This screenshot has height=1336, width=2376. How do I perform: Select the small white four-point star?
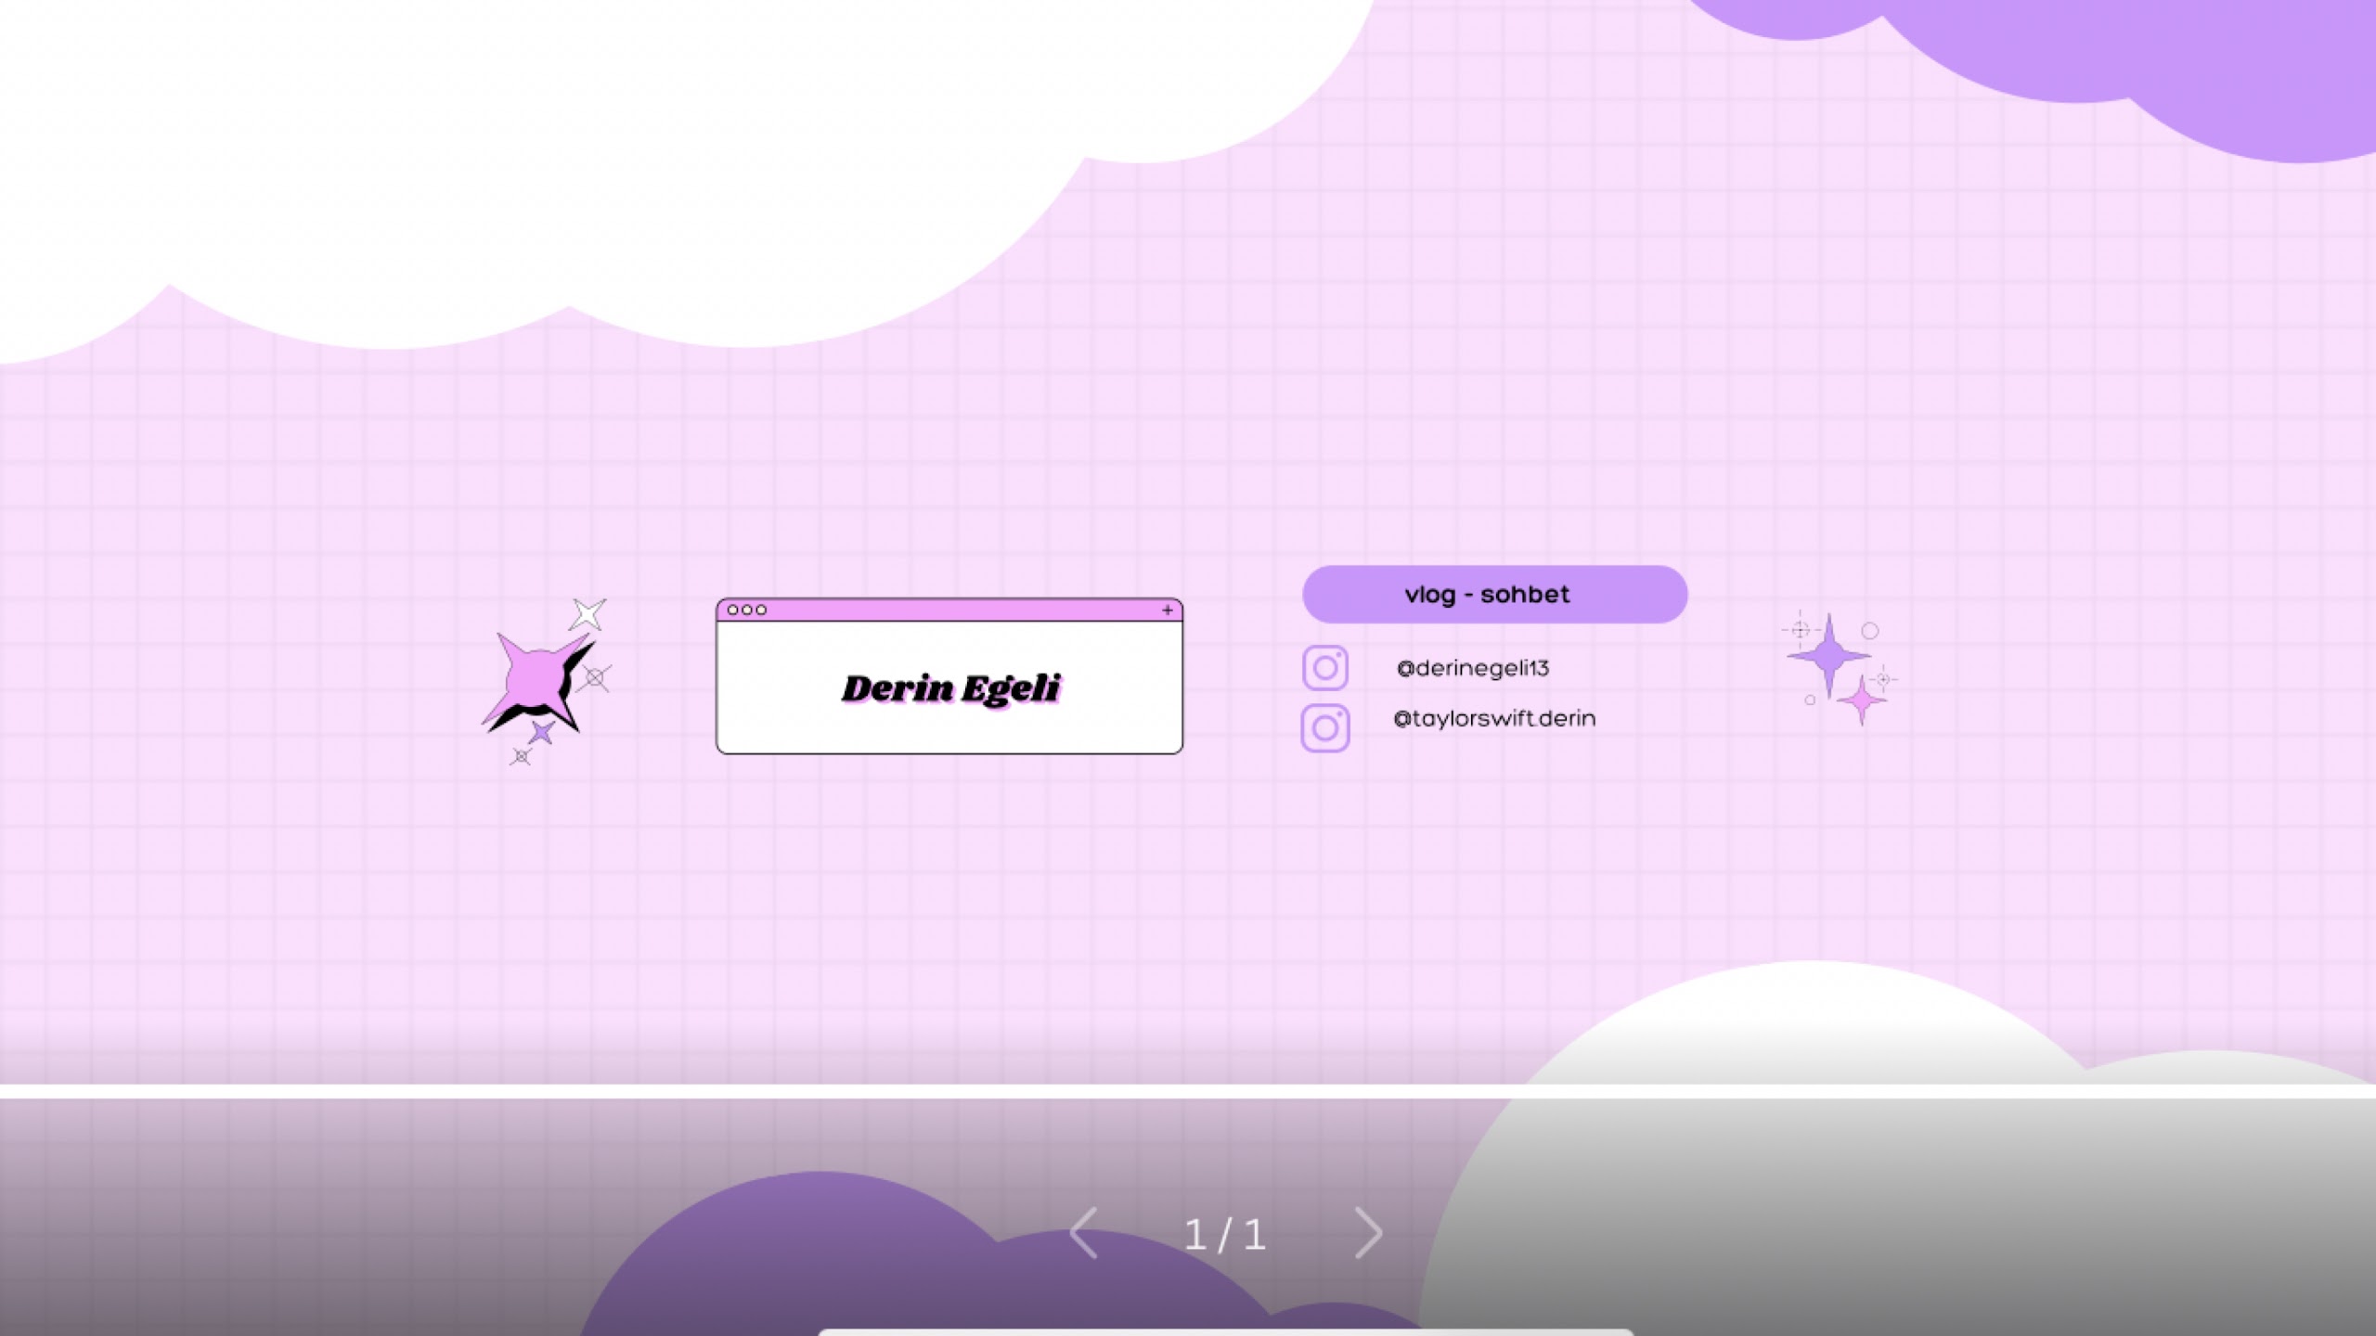tap(588, 613)
